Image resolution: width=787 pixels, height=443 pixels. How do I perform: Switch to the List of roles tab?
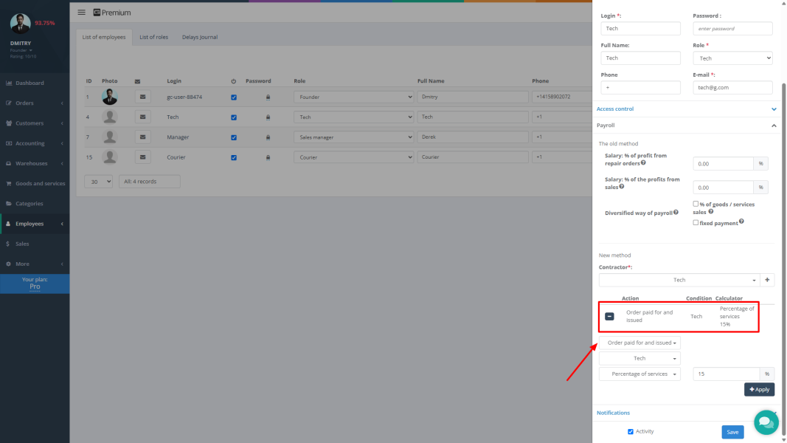click(x=153, y=37)
